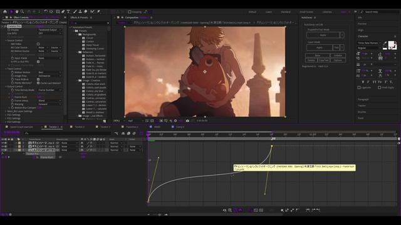Collapse the Backgrounds preset folder

coord(77,34)
